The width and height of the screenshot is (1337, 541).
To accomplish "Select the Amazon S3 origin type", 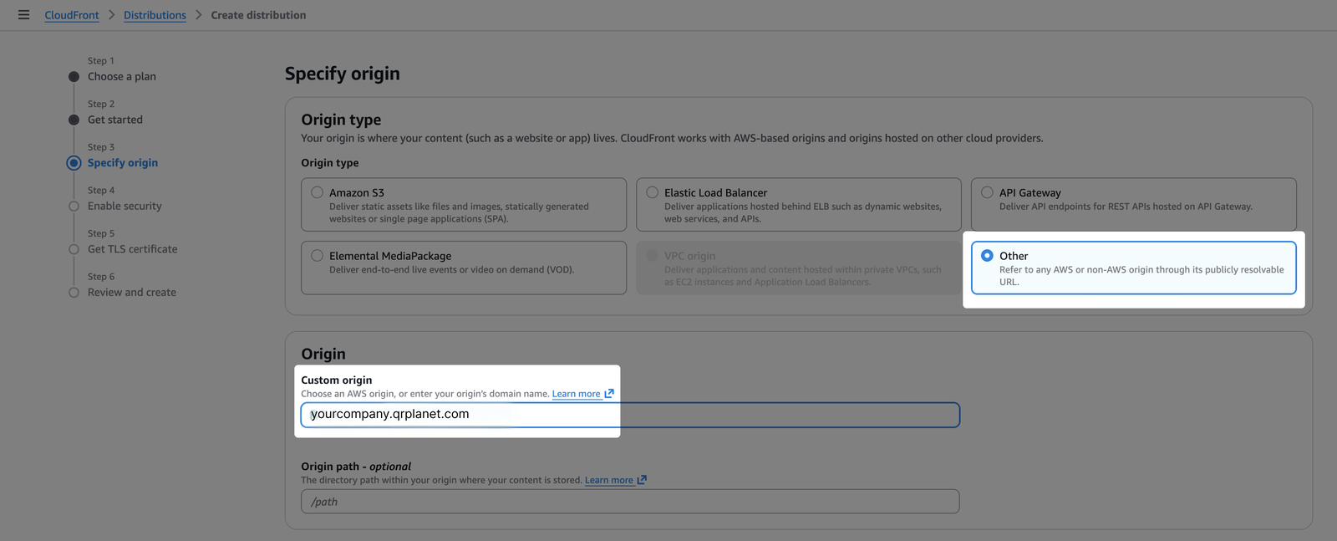I will pyautogui.click(x=464, y=205).
